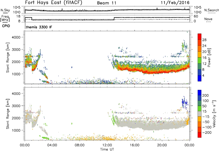219x151 pixels.
Task: Click the '08:00' time tick label
Action: (80, 145)
